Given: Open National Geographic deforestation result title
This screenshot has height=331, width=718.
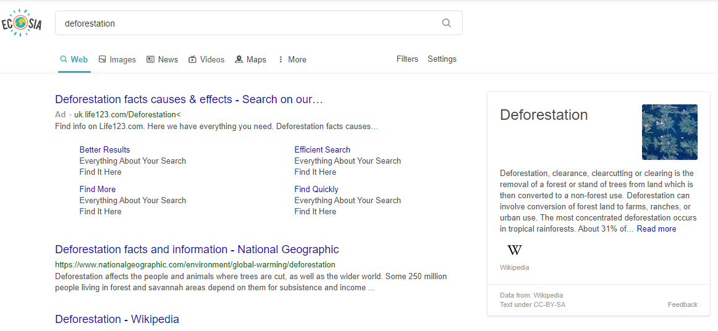Looking at the screenshot, I should (197, 249).
